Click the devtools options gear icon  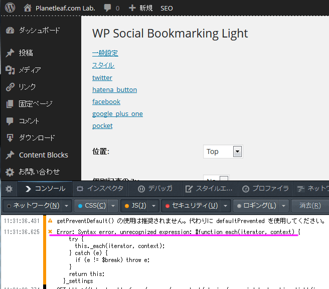pos(9,189)
